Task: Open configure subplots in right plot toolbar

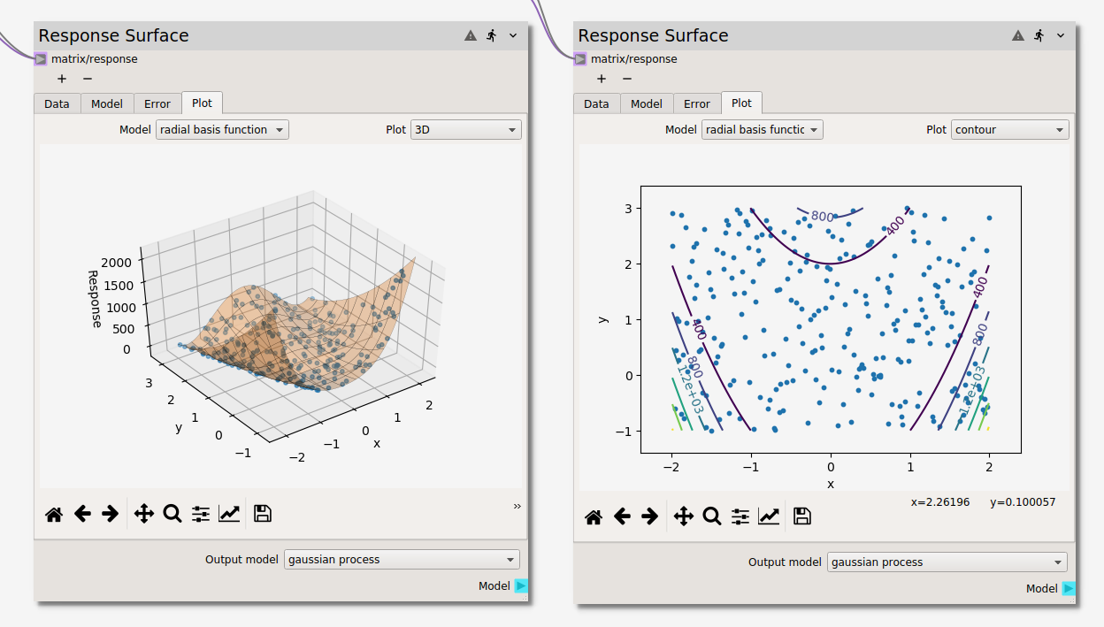Action: (740, 516)
